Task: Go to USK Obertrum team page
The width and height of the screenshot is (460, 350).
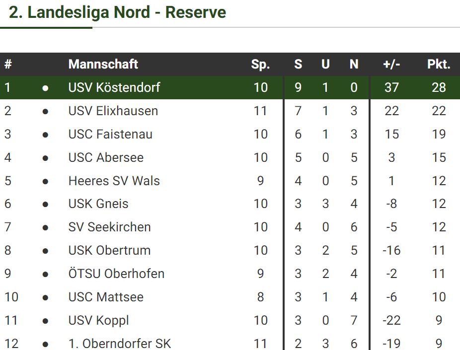Action: click(x=109, y=251)
